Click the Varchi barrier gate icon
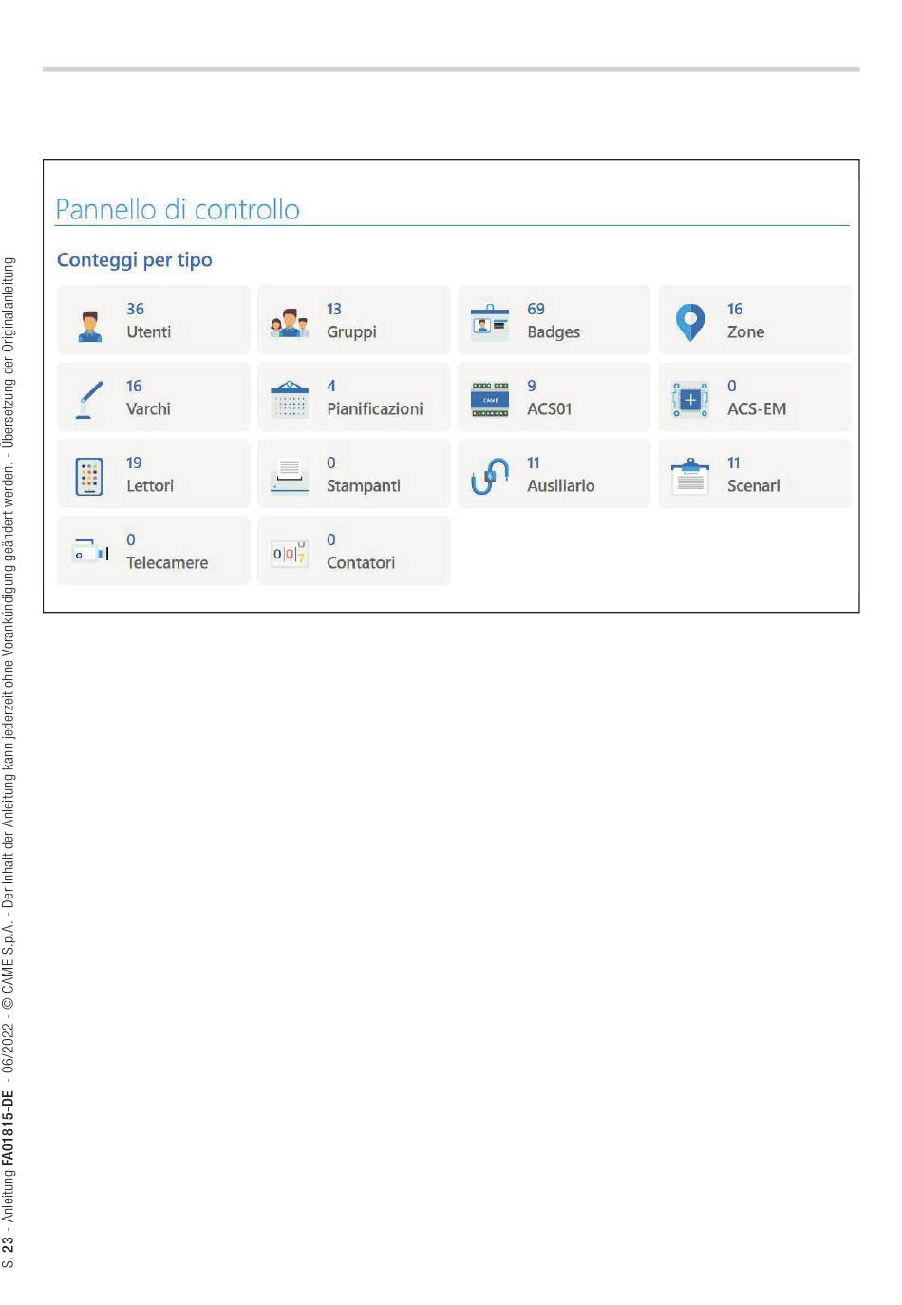The image size is (902, 1305). pyautogui.click(x=89, y=400)
